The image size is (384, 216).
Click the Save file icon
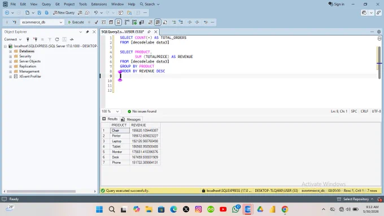point(40,13)
